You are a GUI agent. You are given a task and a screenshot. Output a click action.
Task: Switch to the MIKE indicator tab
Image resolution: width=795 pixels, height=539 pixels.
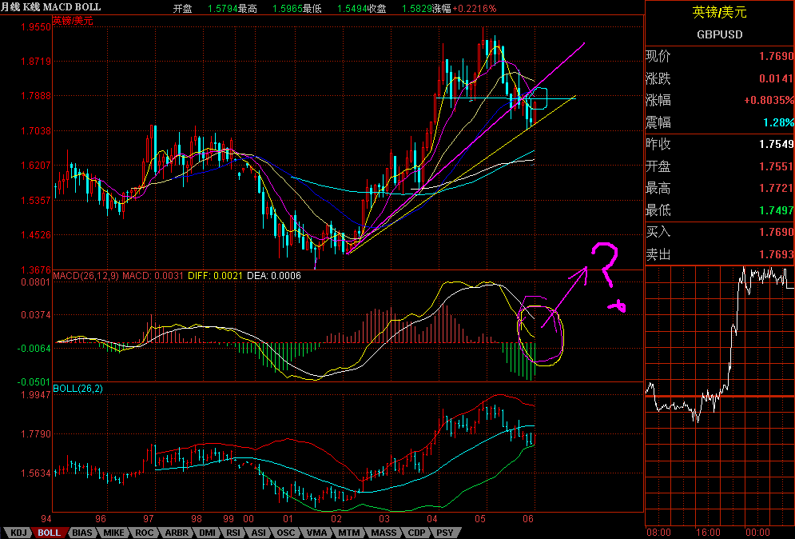point(113,533)
